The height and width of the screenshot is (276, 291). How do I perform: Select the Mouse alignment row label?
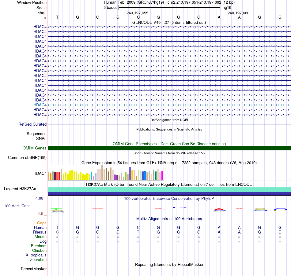[x=40, y=237]
